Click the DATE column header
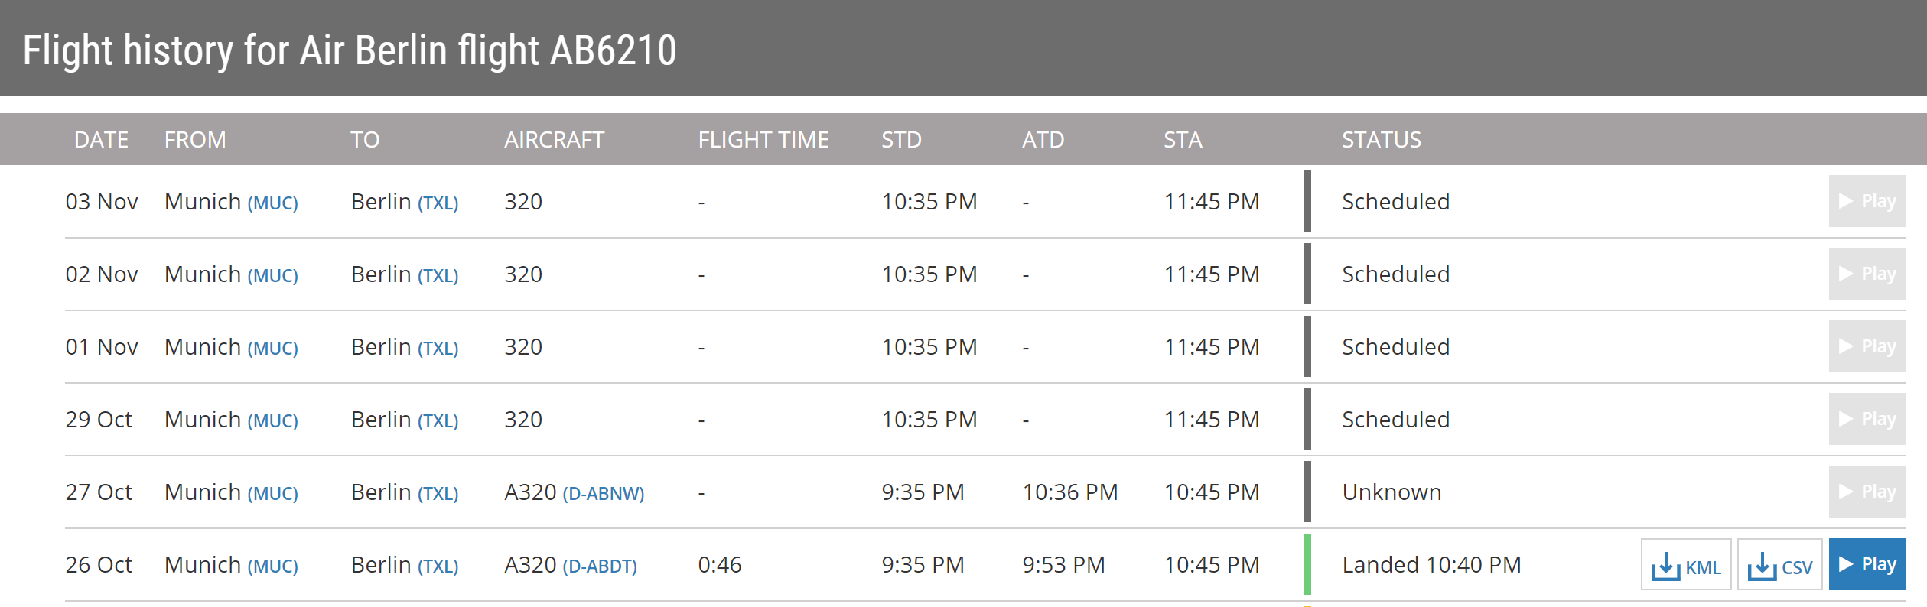The width and height of the screenshot is (1927, 607). pos(101,140)
